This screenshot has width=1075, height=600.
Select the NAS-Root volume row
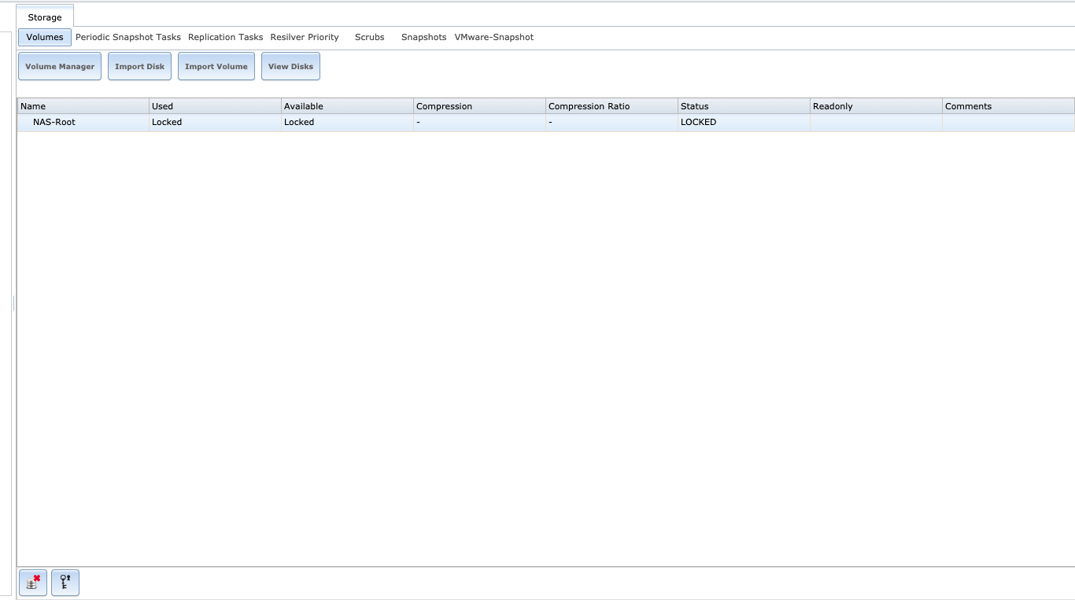[x=54, y=123]
